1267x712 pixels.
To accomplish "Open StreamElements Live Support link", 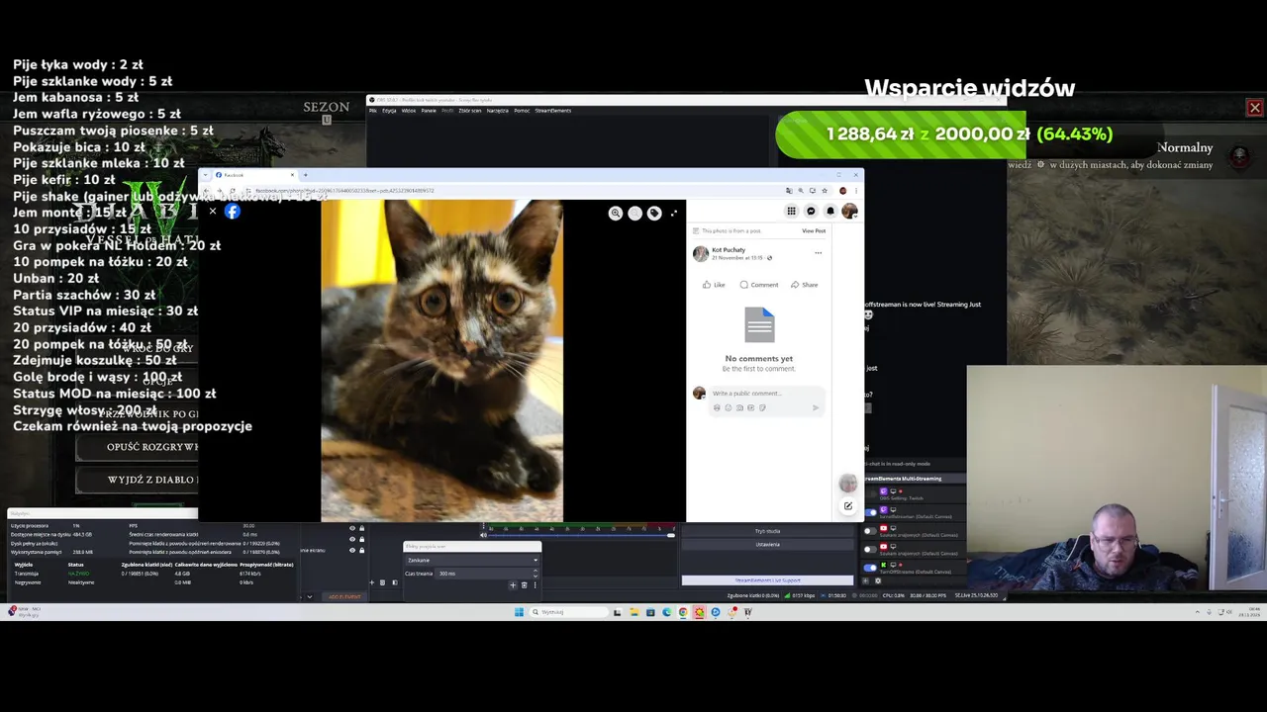I will tap(767, 580).
